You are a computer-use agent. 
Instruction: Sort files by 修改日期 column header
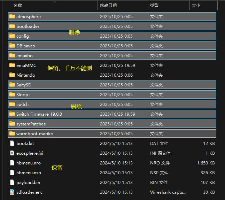click(x=108, y=6)
